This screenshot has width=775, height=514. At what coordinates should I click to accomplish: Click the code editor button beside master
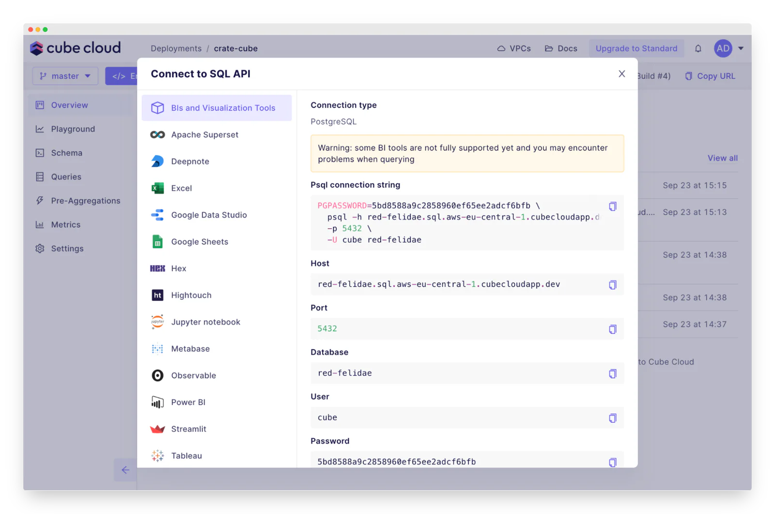point(122,76)
